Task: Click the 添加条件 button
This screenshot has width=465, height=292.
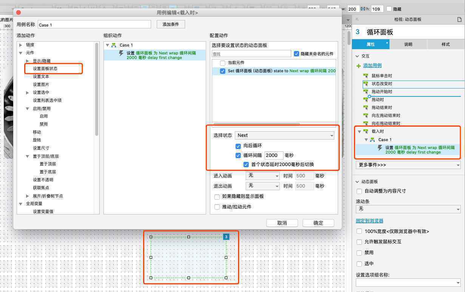Action: pos(171,24)
